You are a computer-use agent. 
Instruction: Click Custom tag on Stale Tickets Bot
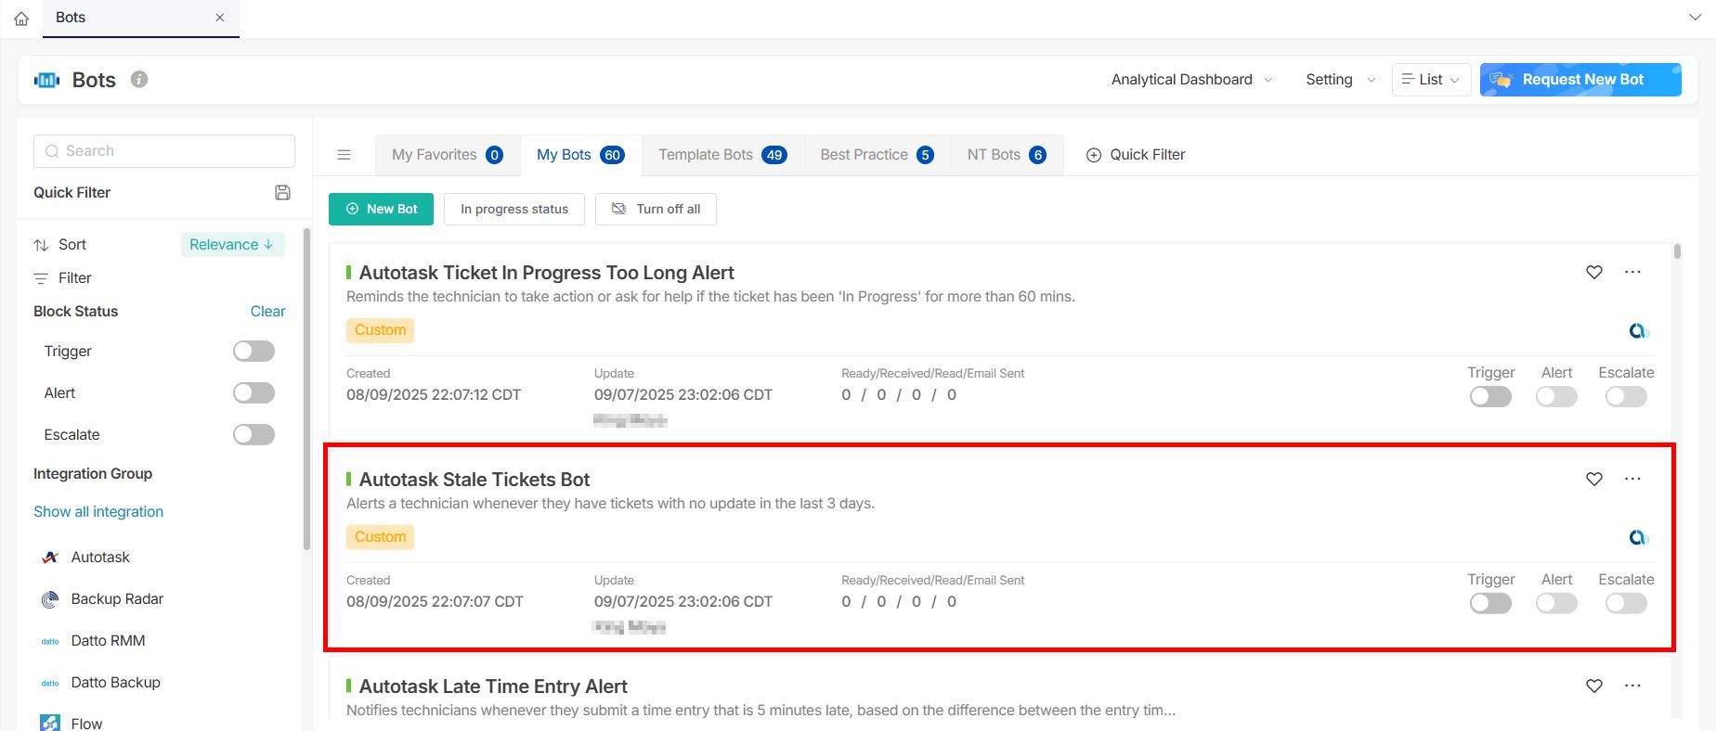(380, 537)
